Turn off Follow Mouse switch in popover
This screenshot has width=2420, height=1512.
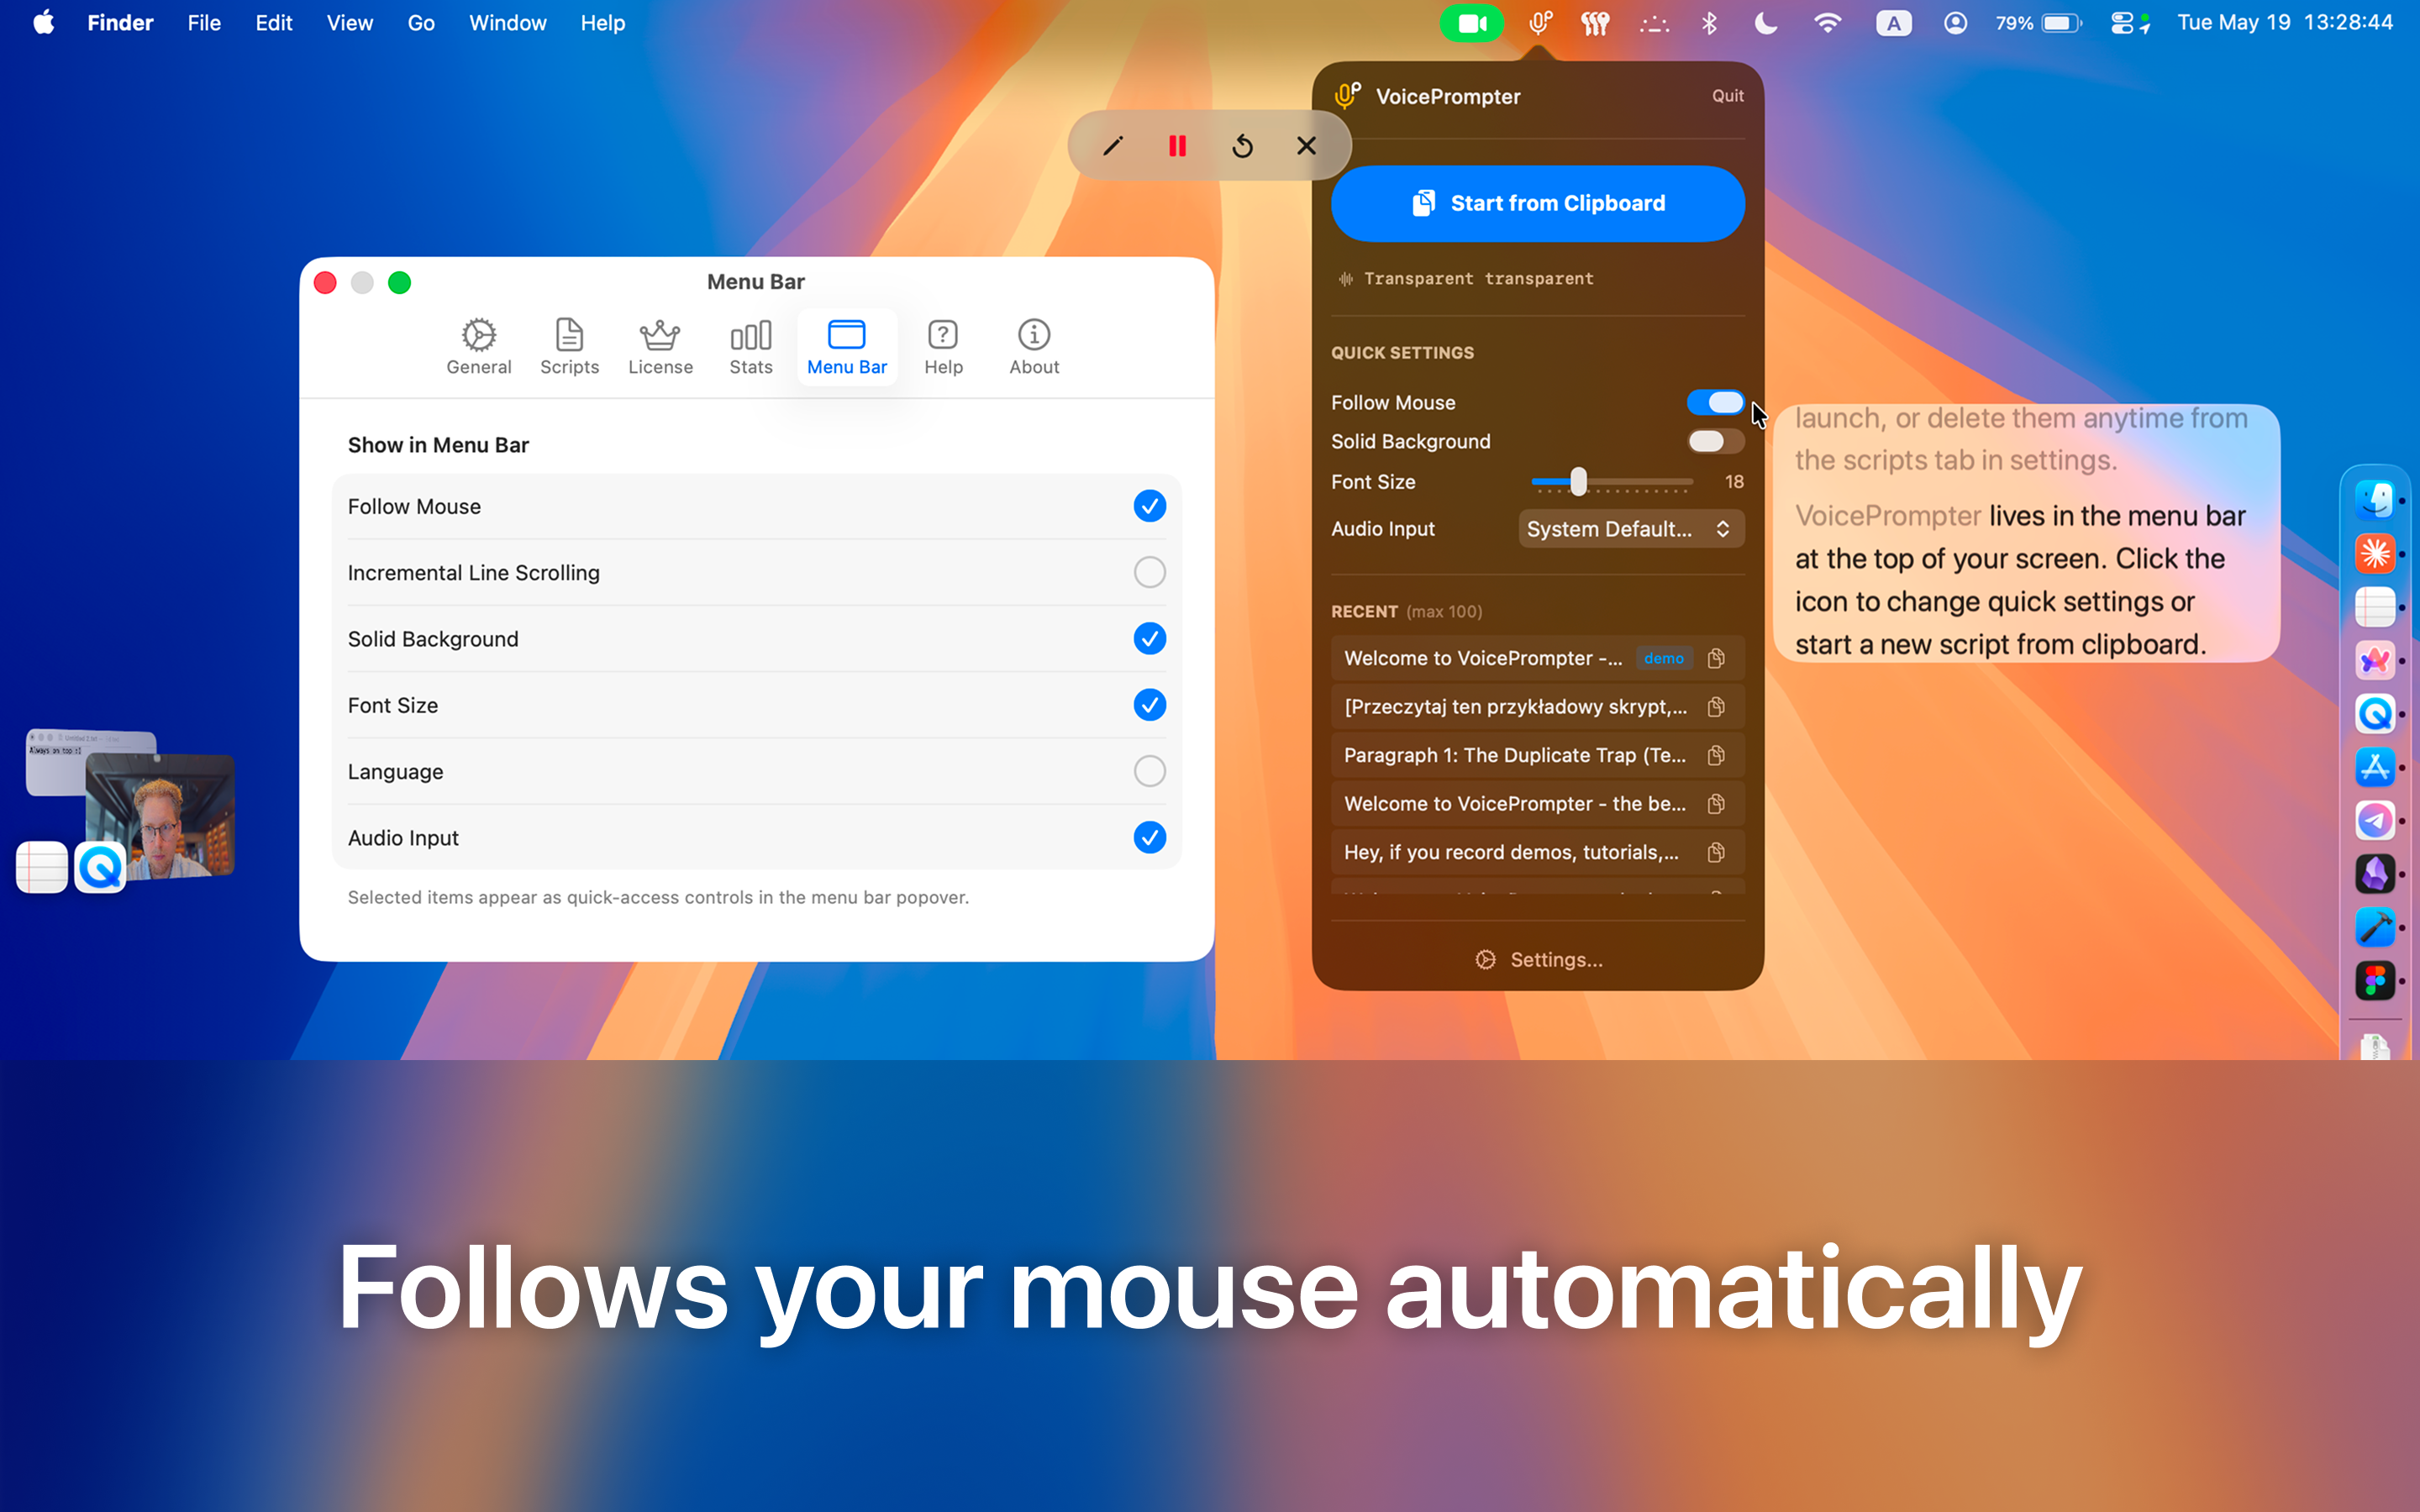click(1715, 402)
